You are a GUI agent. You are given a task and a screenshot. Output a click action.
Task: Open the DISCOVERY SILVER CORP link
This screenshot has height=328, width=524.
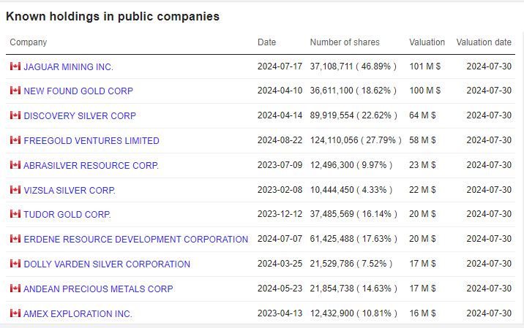80,115
